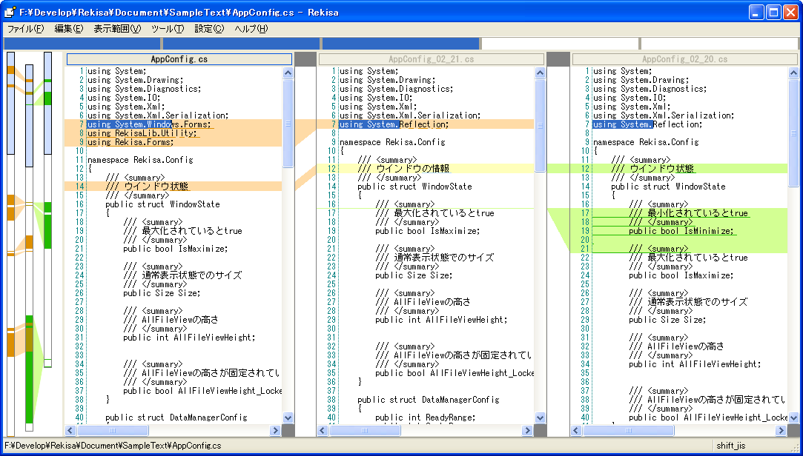Select the AppConfig.cs file header
Image resolution: width=803 pixels, height=456 pixels.
[x=179, y=59]
